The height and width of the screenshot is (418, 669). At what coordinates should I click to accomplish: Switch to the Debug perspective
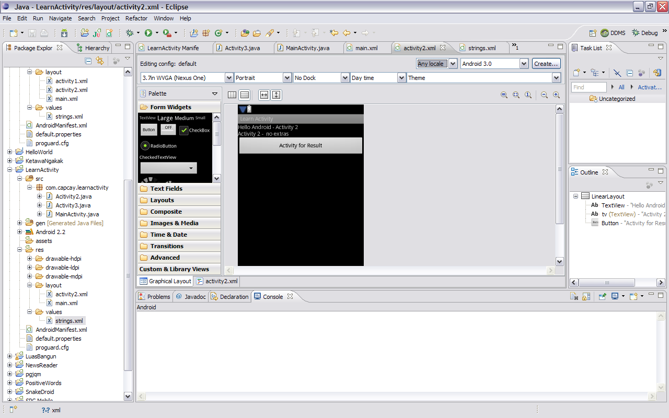coord(644,33)
